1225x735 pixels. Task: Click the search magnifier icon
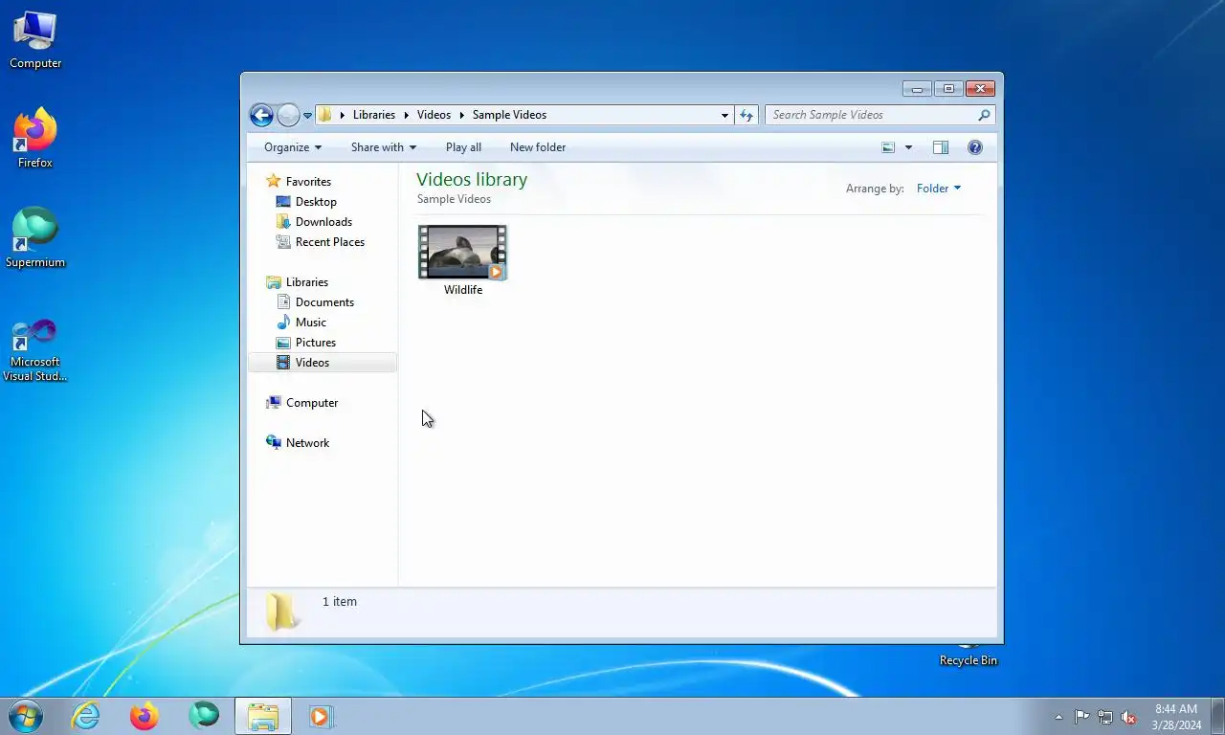coord(984,115)
